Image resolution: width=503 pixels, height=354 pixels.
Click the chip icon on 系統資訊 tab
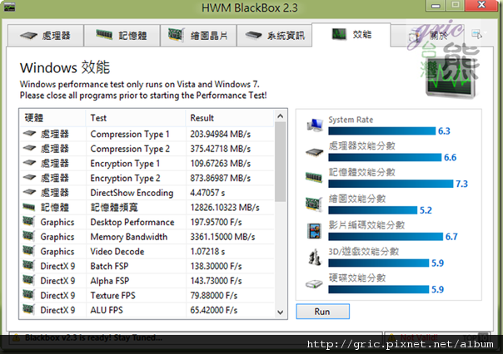click(254, 35)
